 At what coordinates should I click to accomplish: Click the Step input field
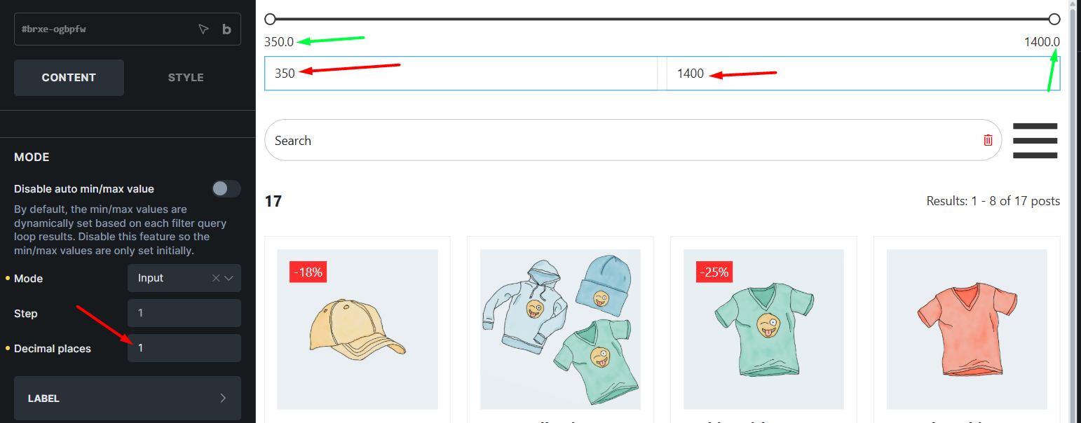tap(184, 313)
